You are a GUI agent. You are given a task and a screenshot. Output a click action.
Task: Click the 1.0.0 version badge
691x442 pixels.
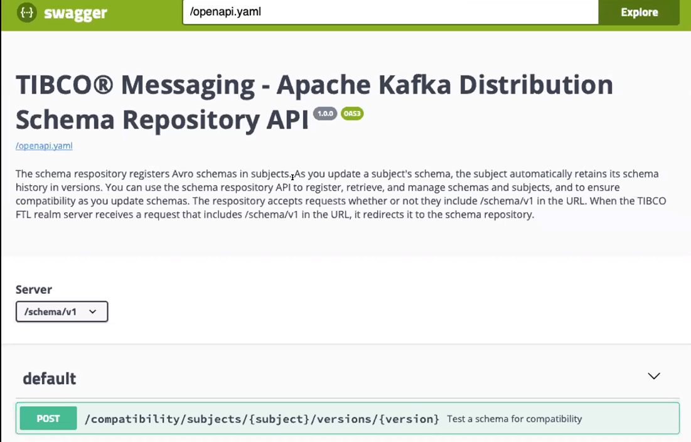[x=325, y=114]
